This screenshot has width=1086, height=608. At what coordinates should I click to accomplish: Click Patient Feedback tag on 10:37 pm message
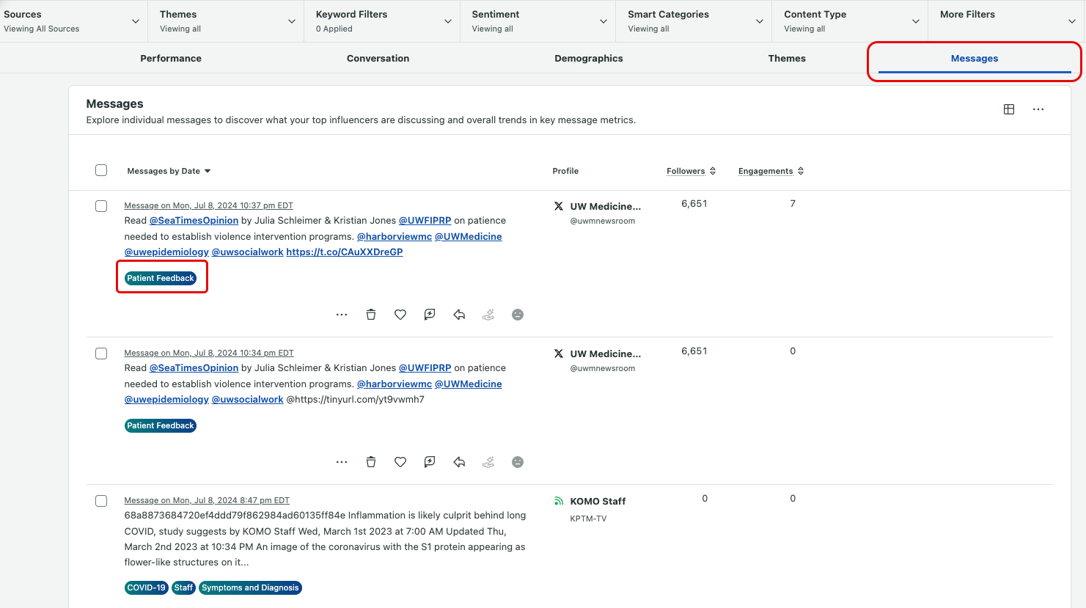(161, 278)
